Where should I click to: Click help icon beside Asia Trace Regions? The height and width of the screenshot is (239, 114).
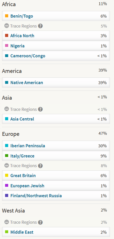point(40,109)
